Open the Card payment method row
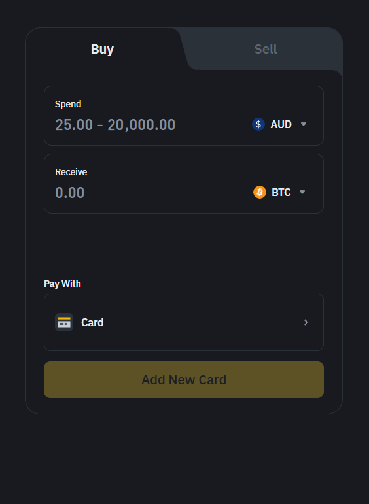 (x=184, y=322)
